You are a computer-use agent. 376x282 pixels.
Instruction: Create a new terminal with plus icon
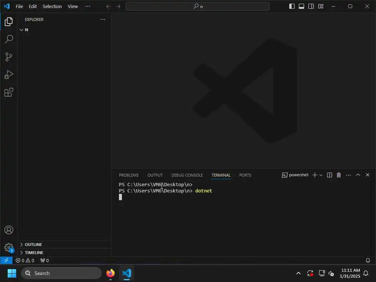(x=315, y=175)
